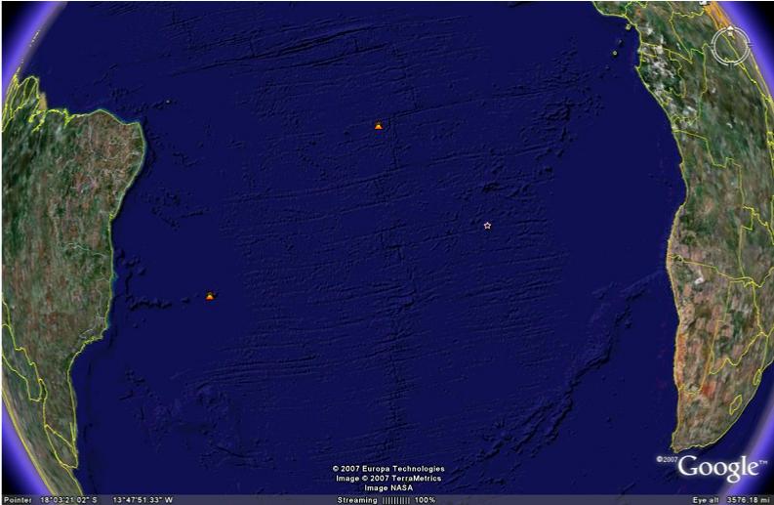
Task: Click the Eye alt altitude readout
Action: pyautogui.click(x=730, y=499)
